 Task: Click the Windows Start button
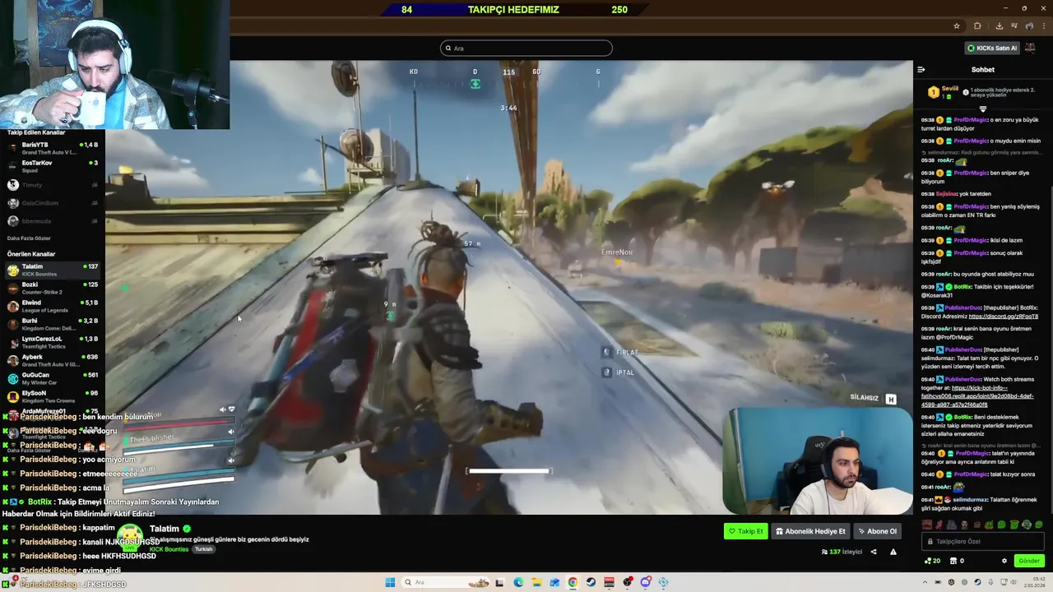pos(390,582)
